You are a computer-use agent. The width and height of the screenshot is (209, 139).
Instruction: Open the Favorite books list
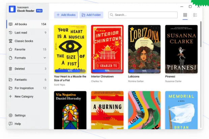tap(28, 49)
